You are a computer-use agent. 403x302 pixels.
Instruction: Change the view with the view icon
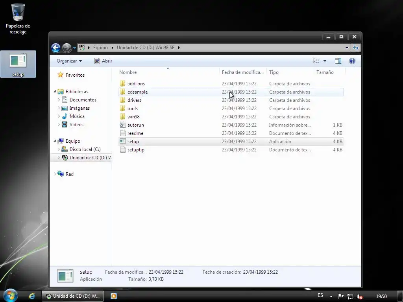tap(316, 61)
